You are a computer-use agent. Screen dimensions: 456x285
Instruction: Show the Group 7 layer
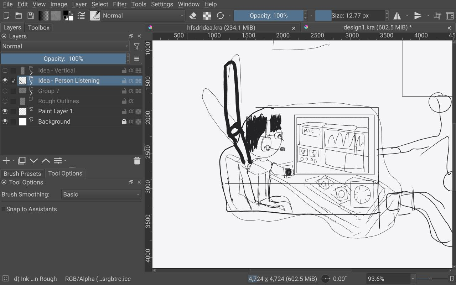point(5,91)
